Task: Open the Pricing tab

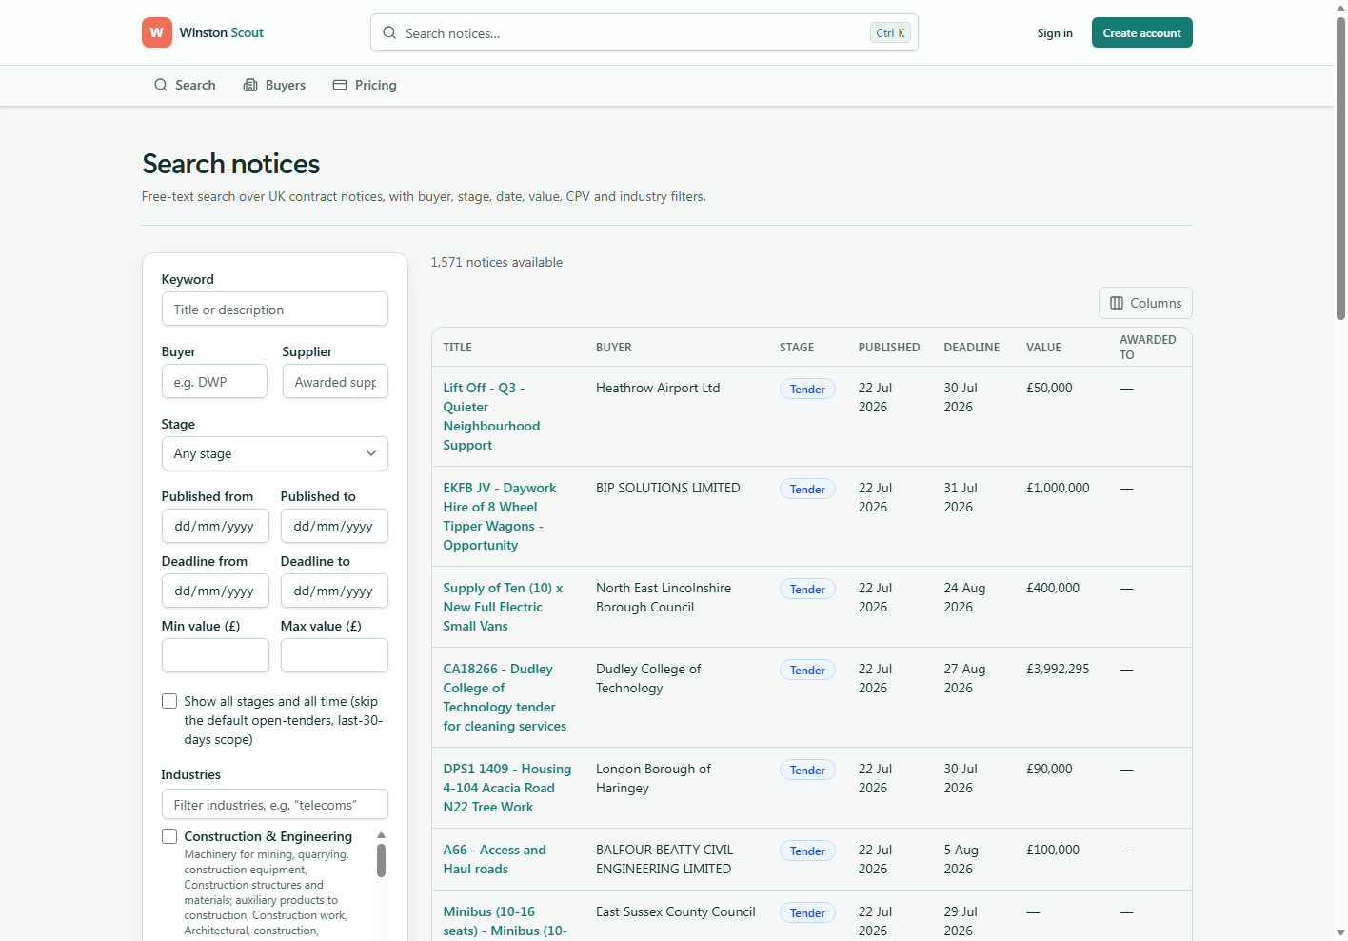Action: coord(365,85)
